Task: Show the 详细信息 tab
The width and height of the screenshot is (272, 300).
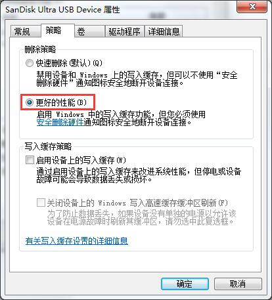Action: click(164, 32)
